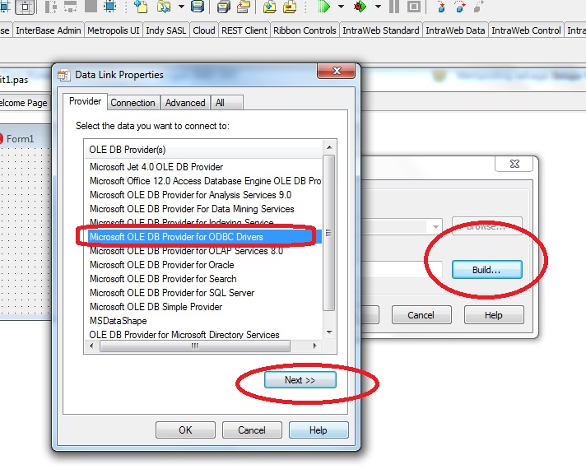Select Microsoft Office 12.0 Access Database Engine provider
This screenshot has height=469, width=586.
pos(205,181)
